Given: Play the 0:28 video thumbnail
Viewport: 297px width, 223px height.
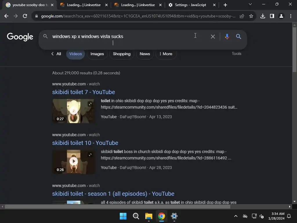Looking at the screenshot, I should click(73, 161).
